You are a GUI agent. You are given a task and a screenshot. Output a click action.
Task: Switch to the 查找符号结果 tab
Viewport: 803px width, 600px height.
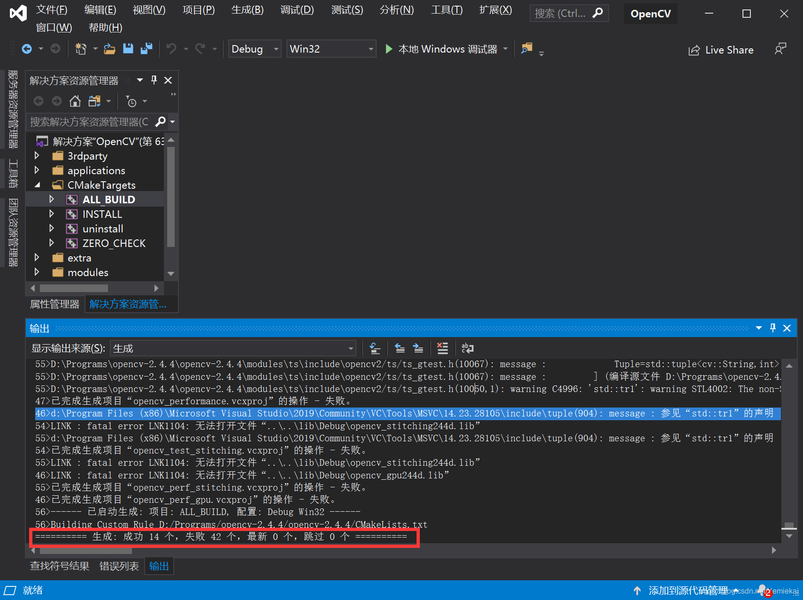pyautogui.click(x=60, y=566)
